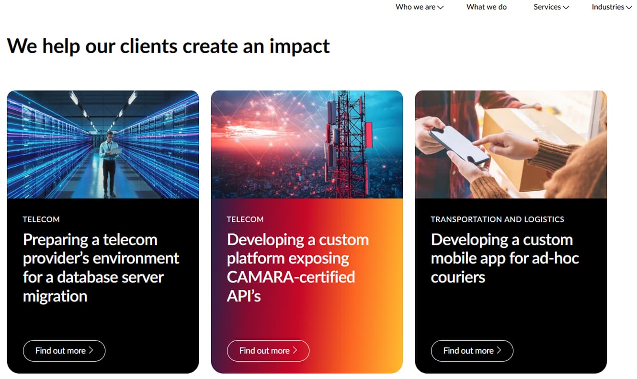Expand the Industries dropdown chevron

click(628, 7)
